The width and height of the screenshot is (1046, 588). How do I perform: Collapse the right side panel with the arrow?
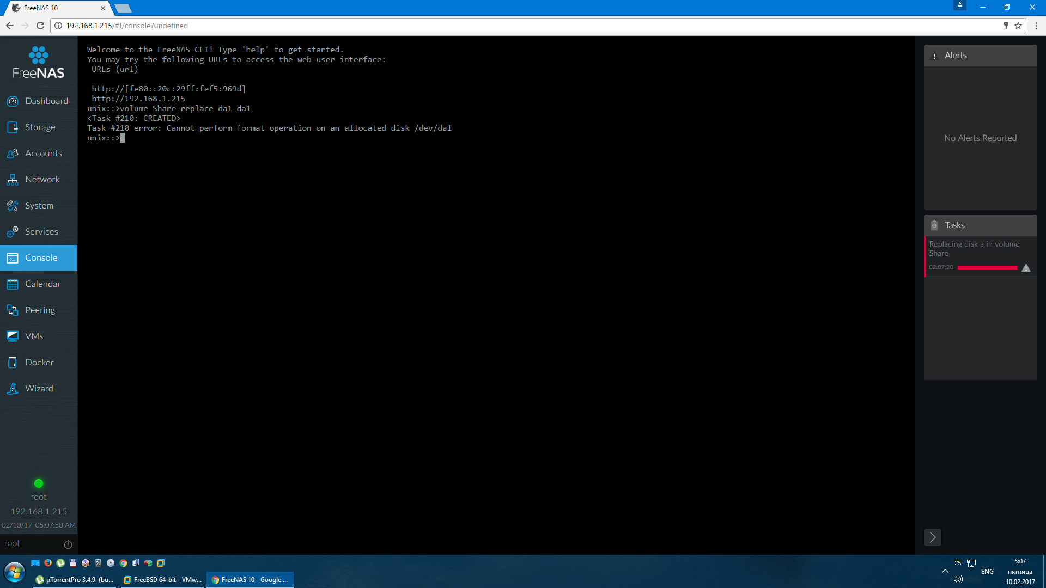tap(933, 537)
